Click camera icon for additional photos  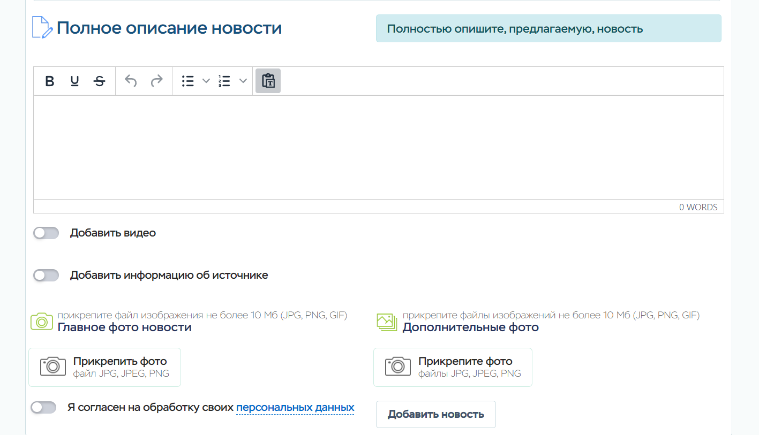pos(398,367)
